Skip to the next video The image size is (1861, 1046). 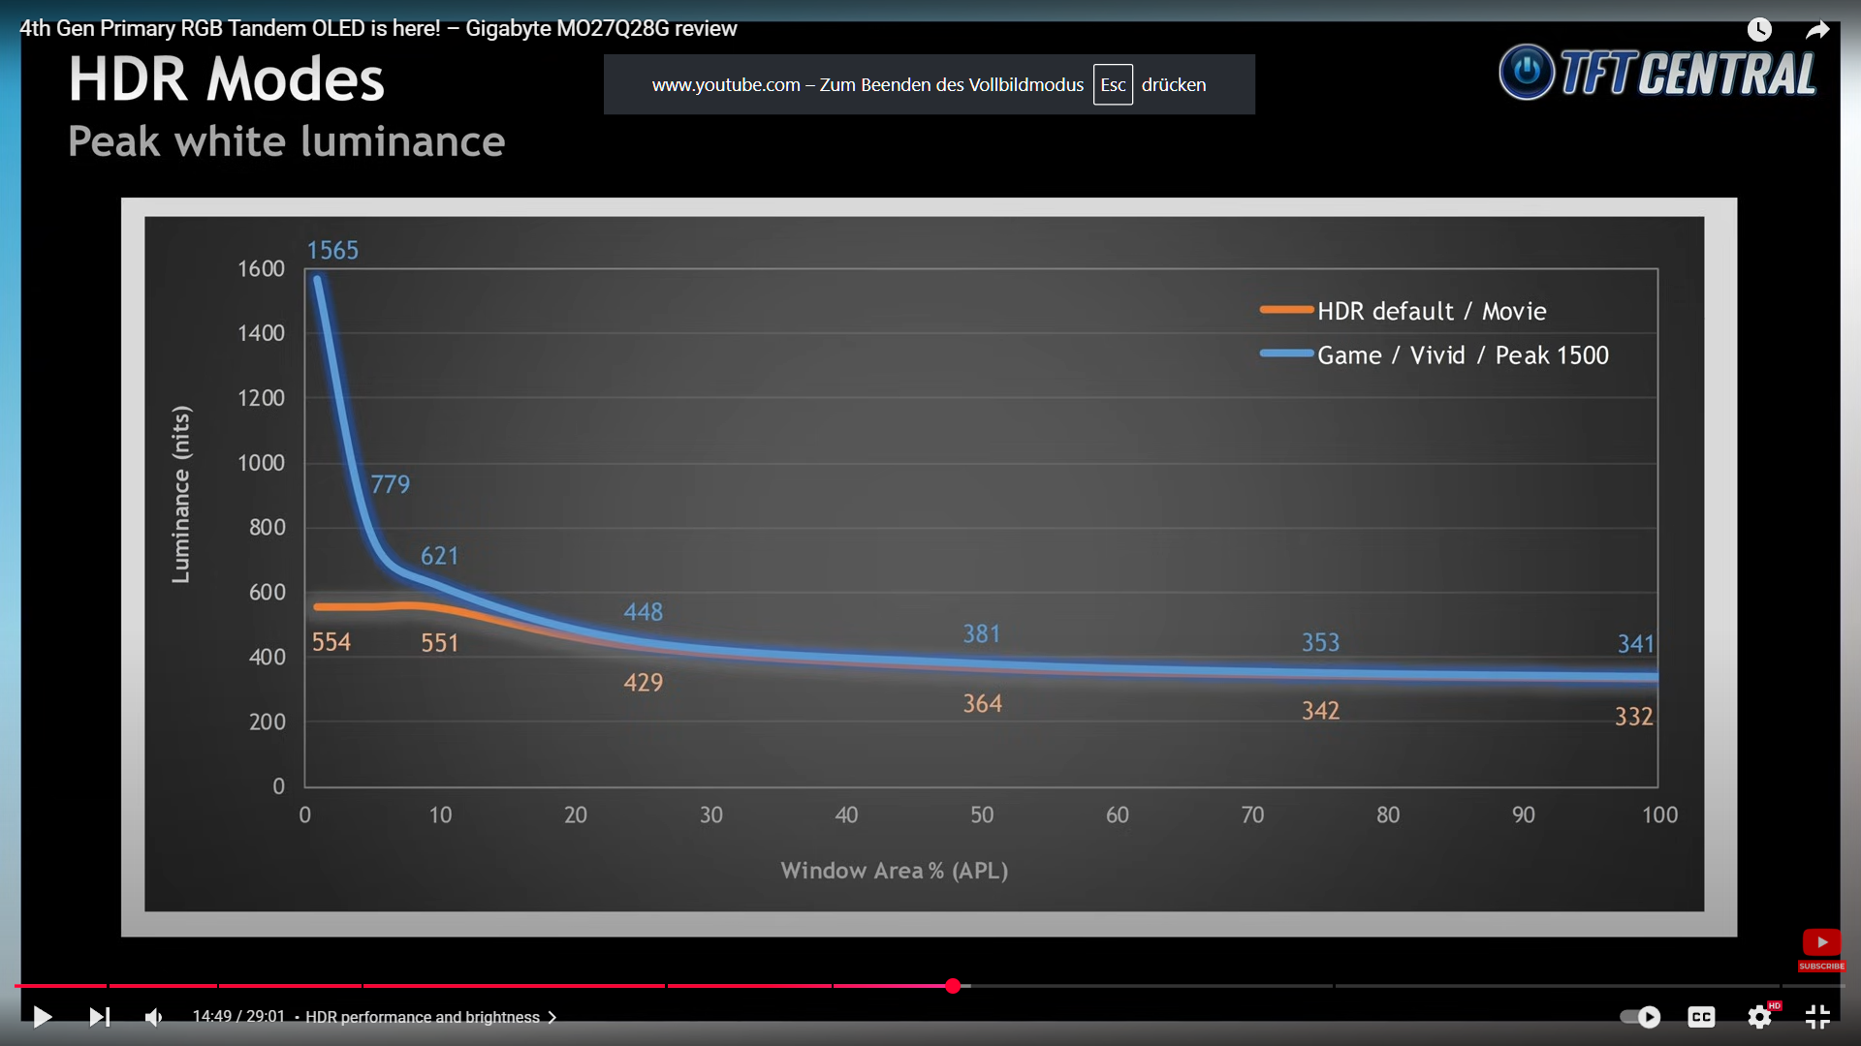click(x=100, y=1017)
